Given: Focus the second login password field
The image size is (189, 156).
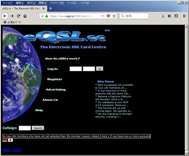Looking at the screenshot, I should click(89, 69).
